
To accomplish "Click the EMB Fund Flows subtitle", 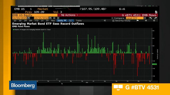I will tap(21, 26).
